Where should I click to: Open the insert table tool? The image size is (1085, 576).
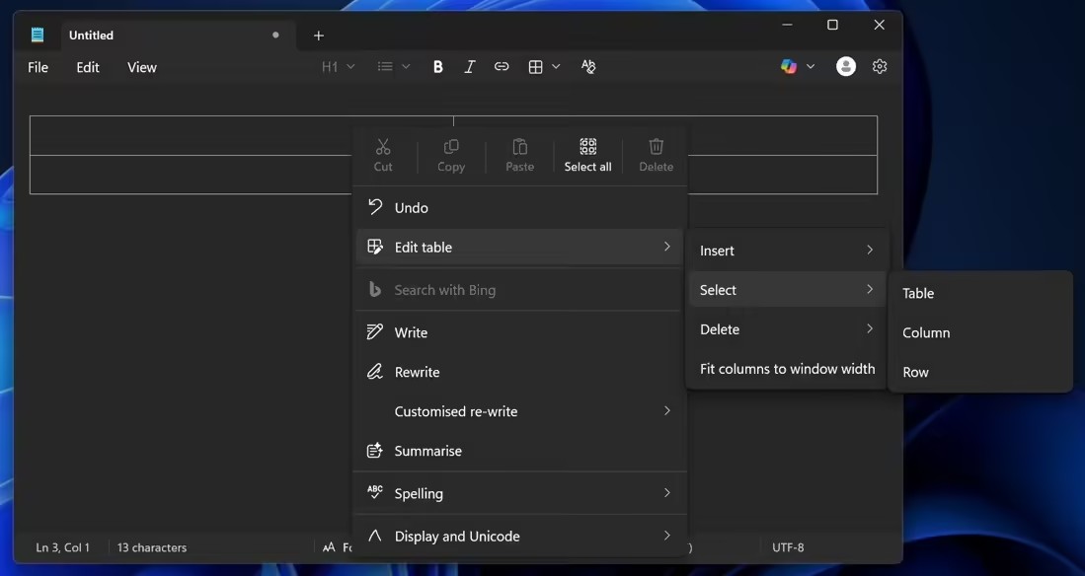[x=538, y=66]
